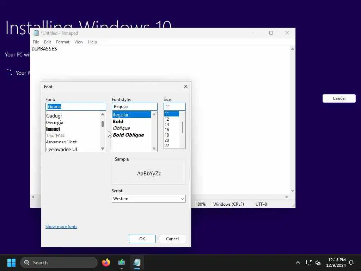Image resolution: width=361 pixels, height=271 pixels.
Task: Click the AaBbYyZz font sample
Action: (x=149, y=174)
